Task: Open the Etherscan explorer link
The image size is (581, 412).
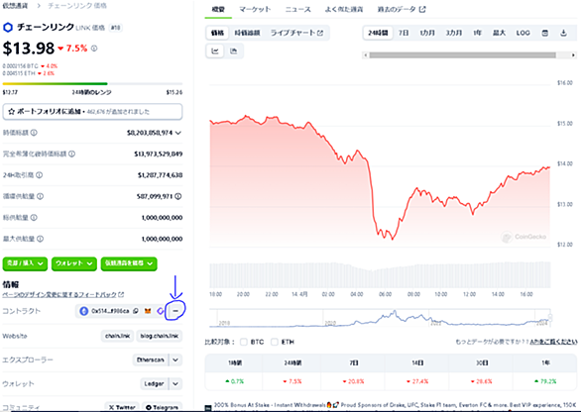Action: pyautogui.click(x=151, y=360)
